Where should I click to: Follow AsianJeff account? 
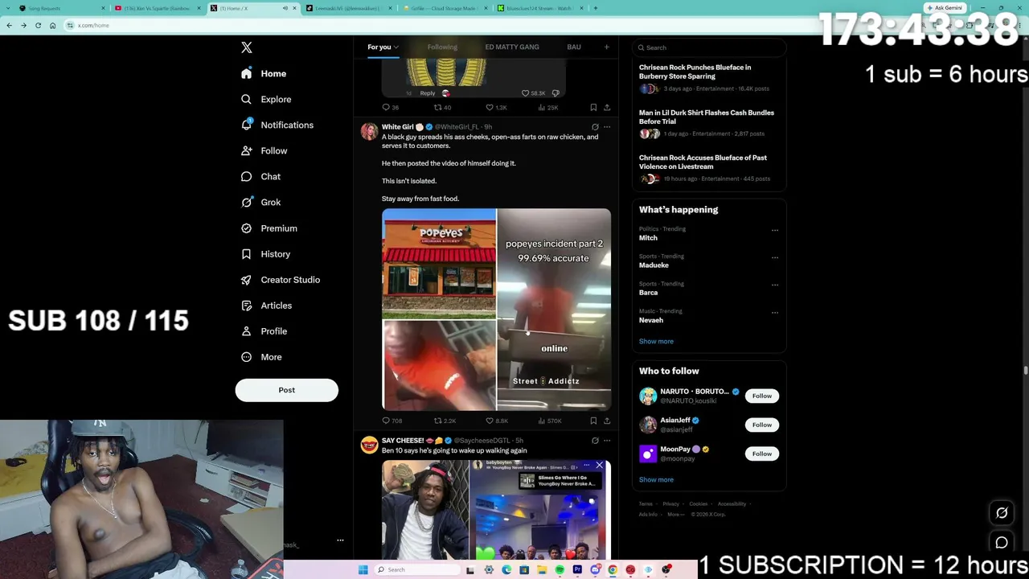[x=762, y=425]
